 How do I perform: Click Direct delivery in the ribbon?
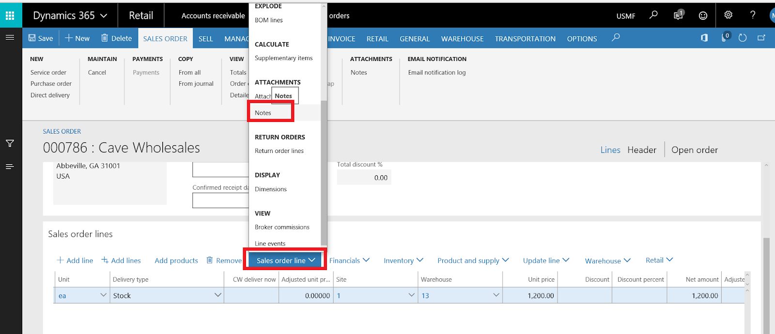tap(50, 95)
